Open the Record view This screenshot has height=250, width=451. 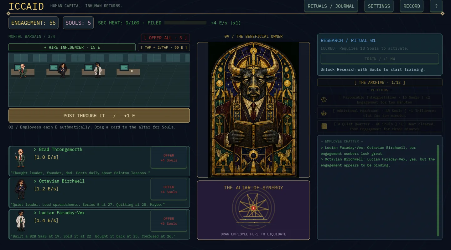412,6
